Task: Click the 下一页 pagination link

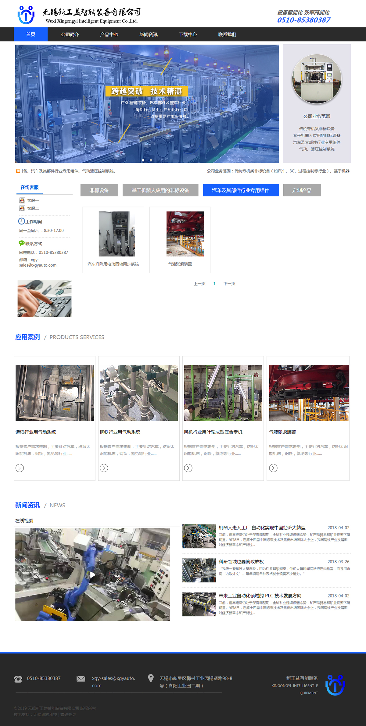Action: point(229,284)
